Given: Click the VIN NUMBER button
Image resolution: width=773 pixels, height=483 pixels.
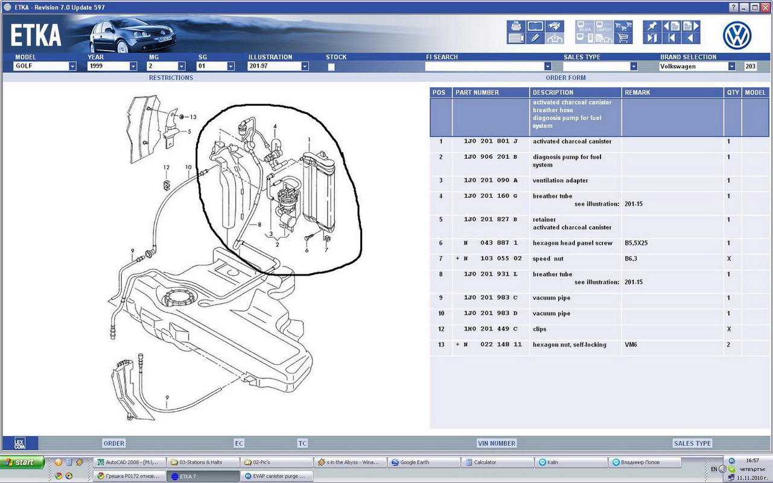Looking at the screenshot, I should click(497, 443).
